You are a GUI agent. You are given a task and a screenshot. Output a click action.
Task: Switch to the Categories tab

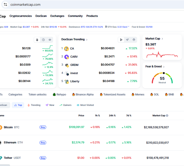click(x=15, y=94)
